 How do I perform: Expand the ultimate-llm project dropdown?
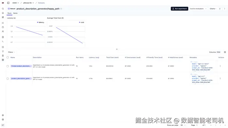pyautogui.click(x=29, y=3)
